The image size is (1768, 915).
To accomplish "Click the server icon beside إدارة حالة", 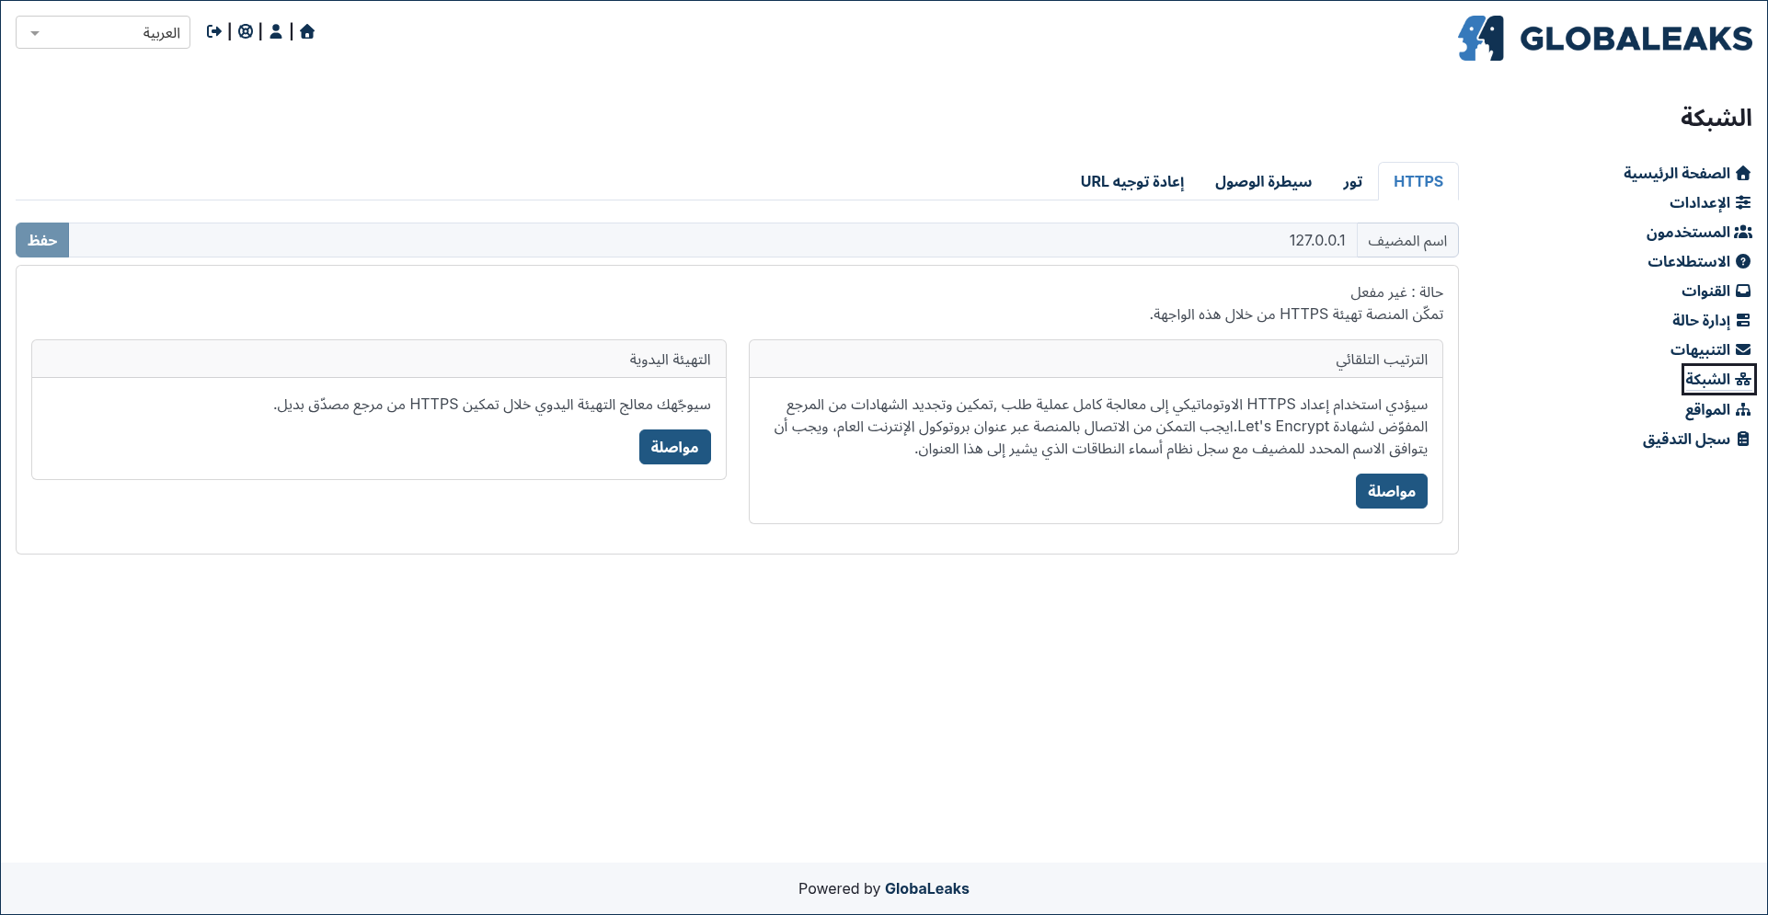I will pyautogui.click(x=1743, y=320).
